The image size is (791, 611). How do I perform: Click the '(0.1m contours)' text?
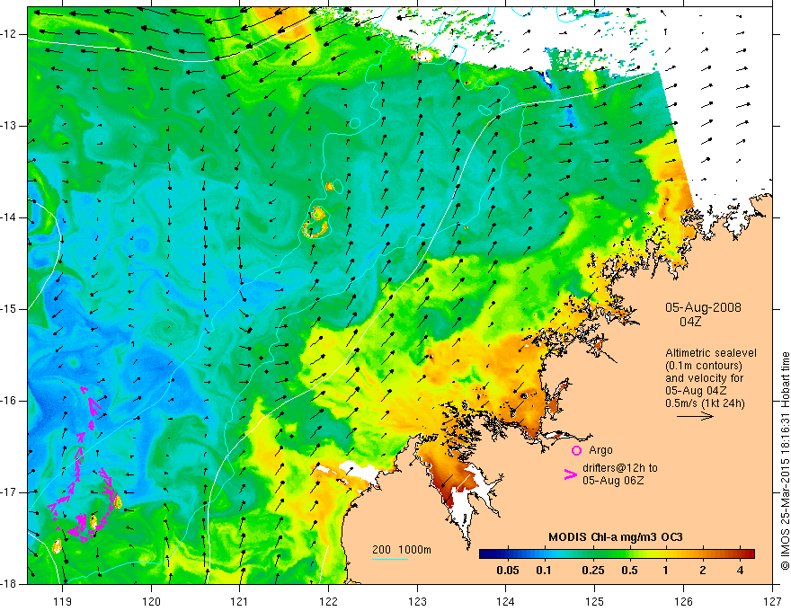704,366
